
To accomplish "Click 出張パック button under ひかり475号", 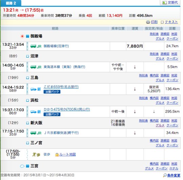I will coord(52,114).
